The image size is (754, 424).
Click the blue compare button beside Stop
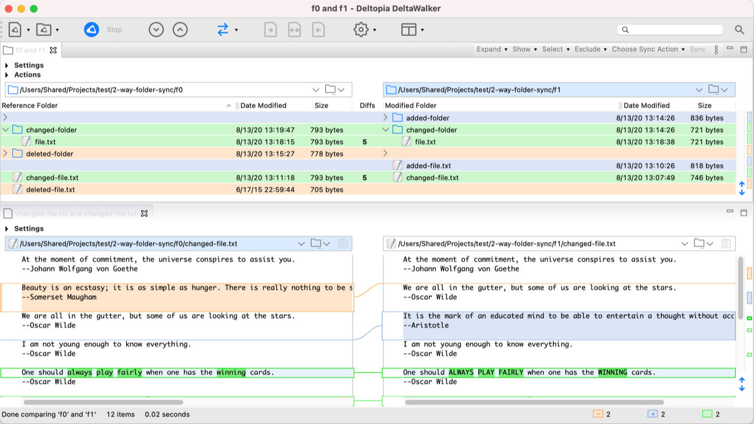point(91,29)
